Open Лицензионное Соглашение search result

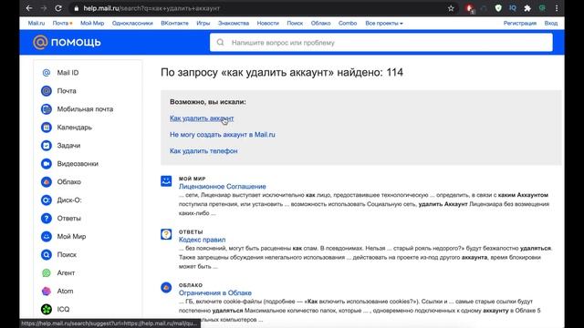click(223, 186)
